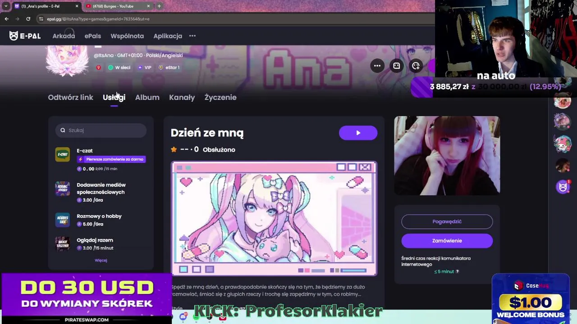
Task: Play the Dzień ze mną voice intro
Action: tap(358, 133)
